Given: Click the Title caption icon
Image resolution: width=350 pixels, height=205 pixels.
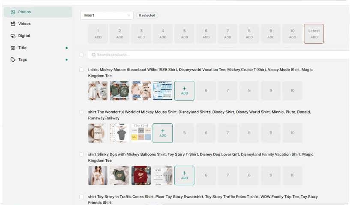Looking at the screenshot, I should click(13, 48).
